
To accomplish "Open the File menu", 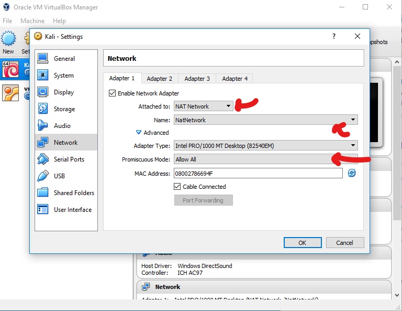I will tap(7, 21).
